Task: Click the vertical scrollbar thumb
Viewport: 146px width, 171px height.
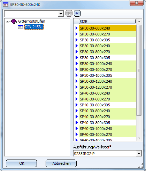Action: 139,70
